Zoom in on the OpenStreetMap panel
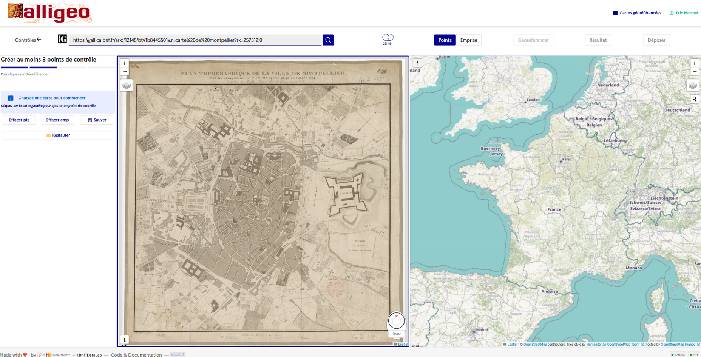 point(695,63)
